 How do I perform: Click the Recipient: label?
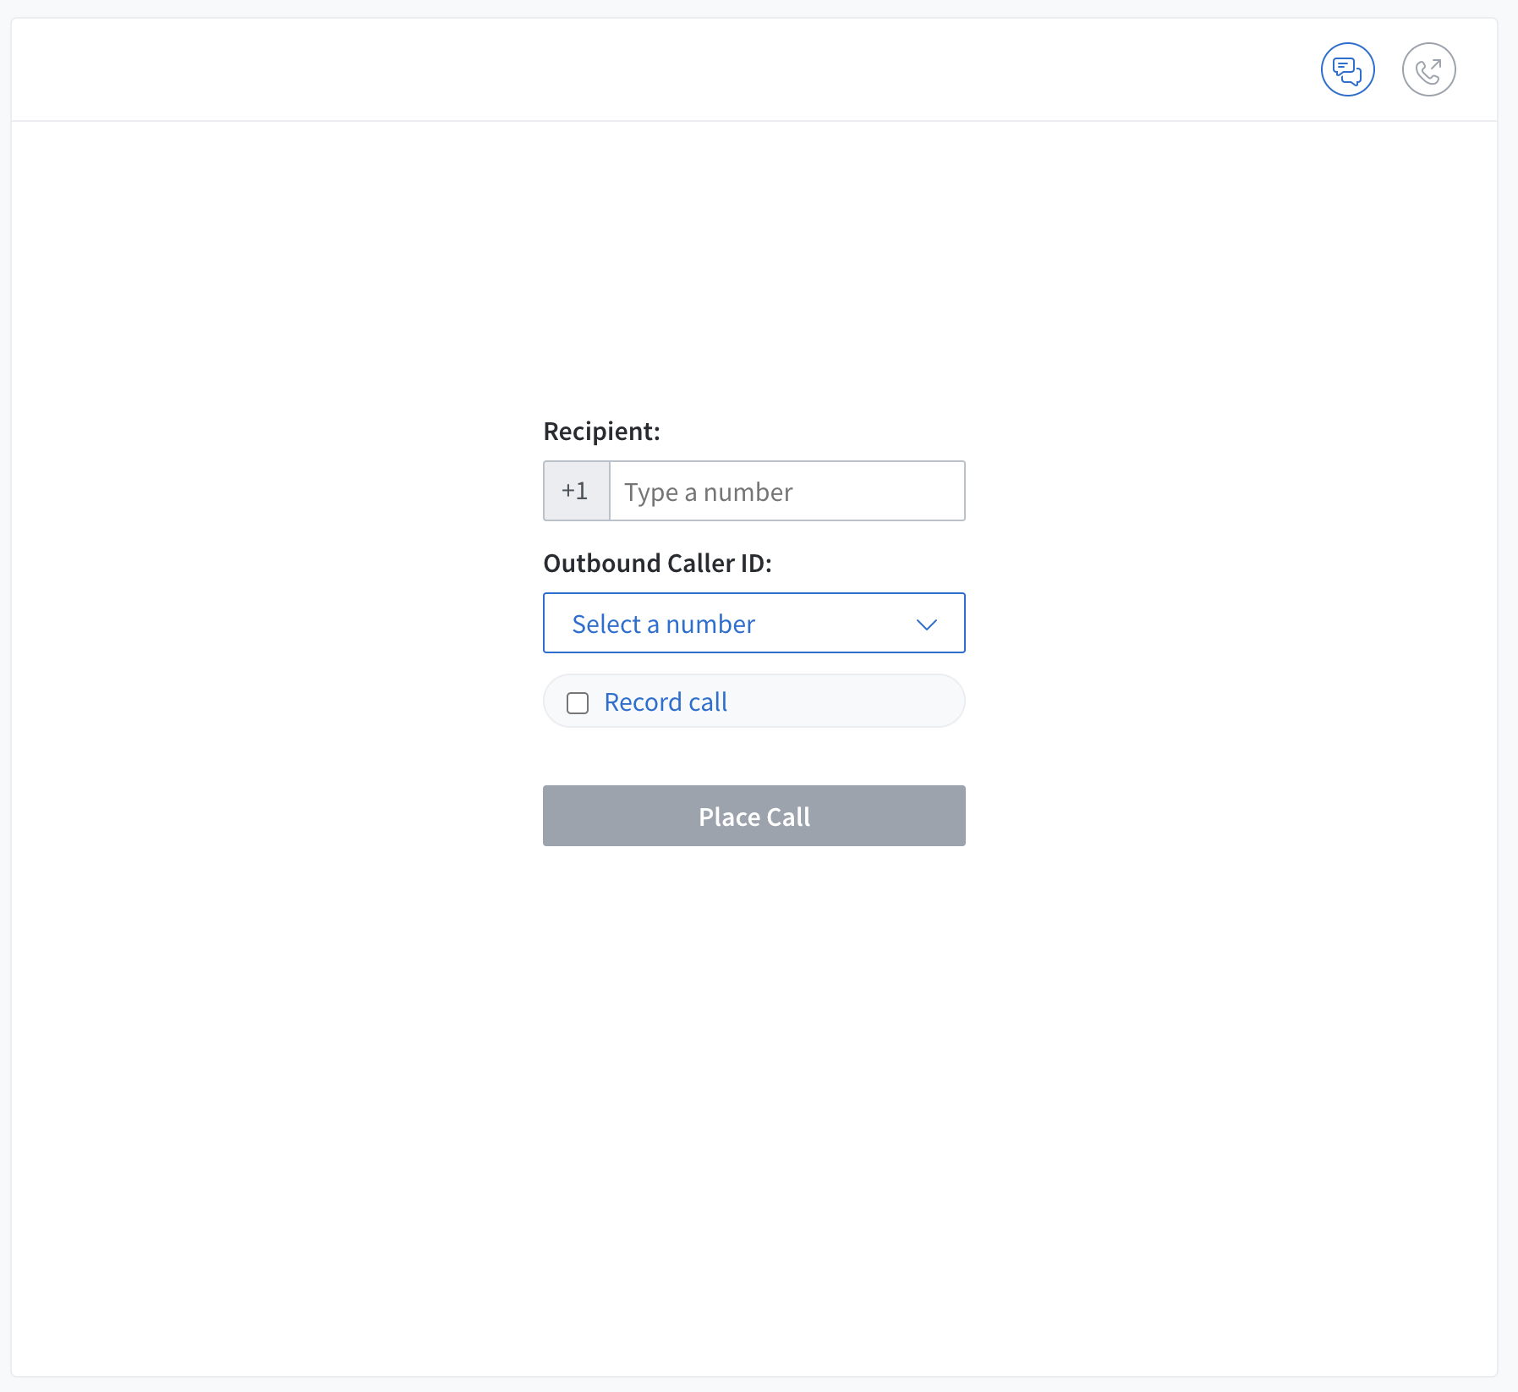click(601, 432)
